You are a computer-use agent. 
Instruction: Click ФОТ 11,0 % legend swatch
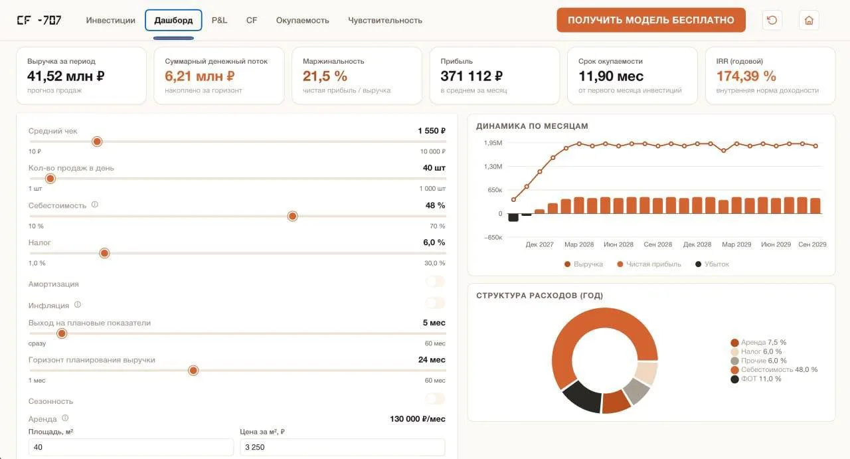click(734, 379)
